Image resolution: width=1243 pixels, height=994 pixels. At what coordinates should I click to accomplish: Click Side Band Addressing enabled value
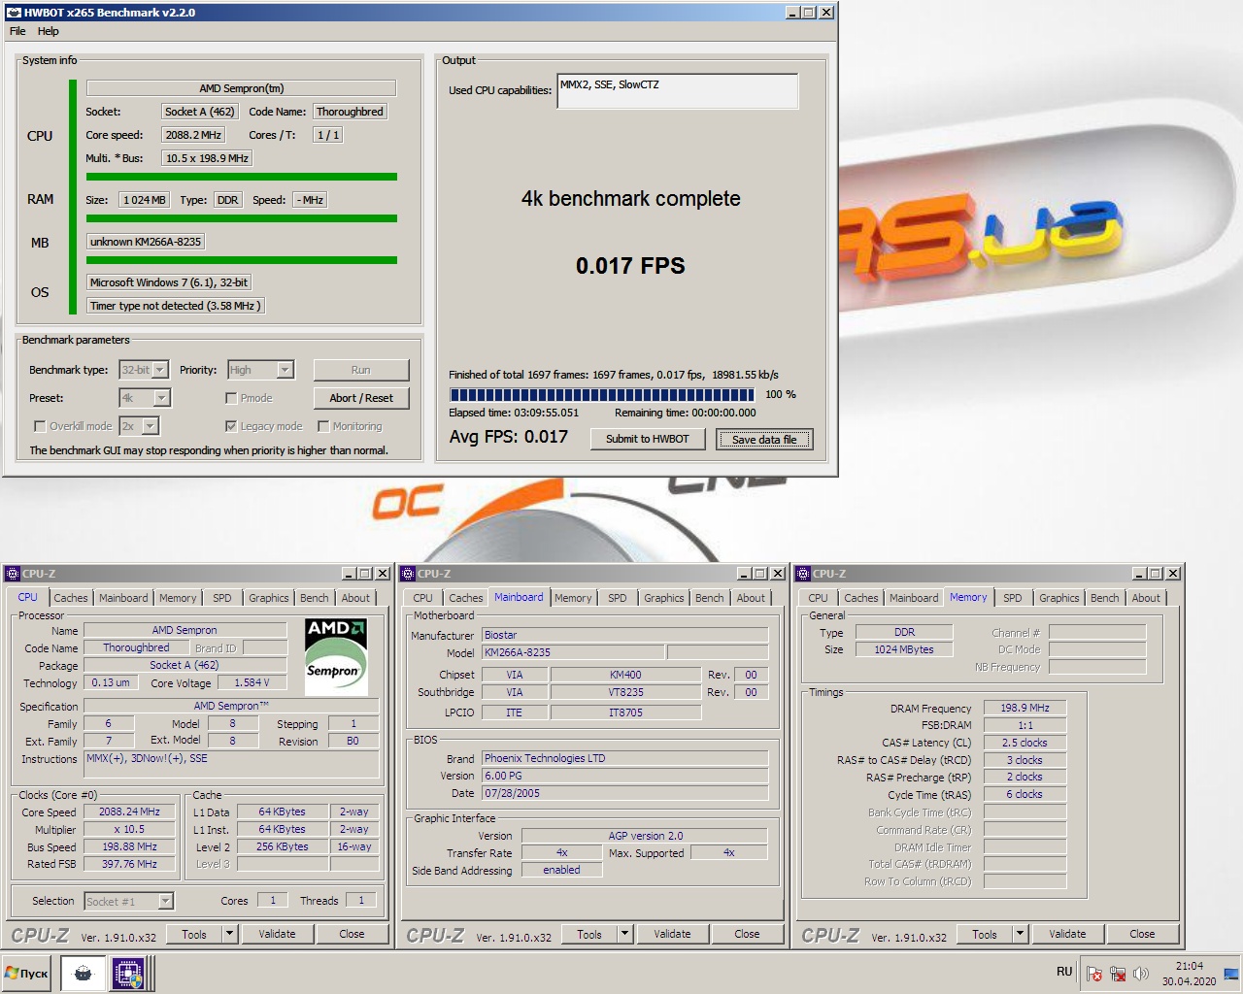click(x=561, y=870)
